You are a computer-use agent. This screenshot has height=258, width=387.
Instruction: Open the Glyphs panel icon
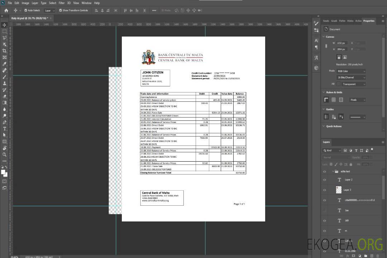(x=316, y=58)
